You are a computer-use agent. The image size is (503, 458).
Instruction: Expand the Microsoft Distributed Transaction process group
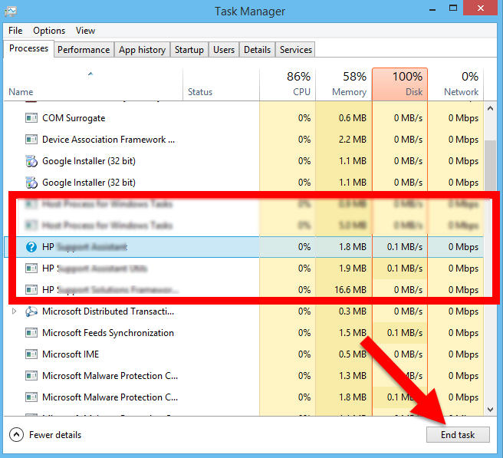click(x=14, y=311)
